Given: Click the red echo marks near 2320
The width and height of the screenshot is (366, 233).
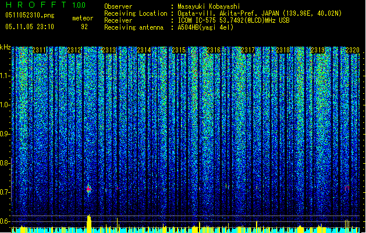Looking at the screenshot, I should click(x=347, y=188).
